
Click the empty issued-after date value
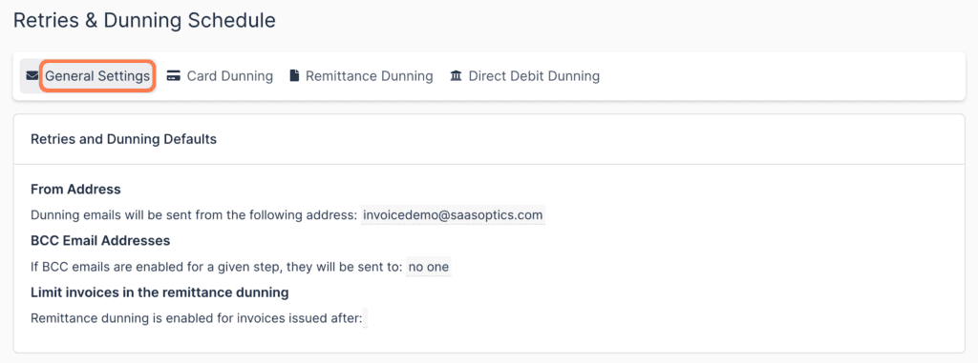(x=365, y=318)
